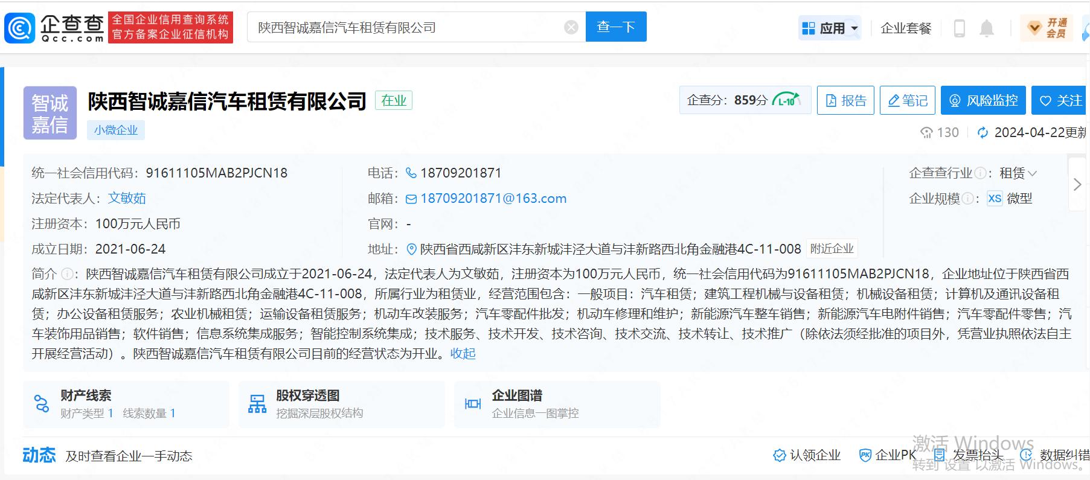Viewport: 1090px width, 480px height.
Task: Open the 财产线索 card
Action: (126, 404)
